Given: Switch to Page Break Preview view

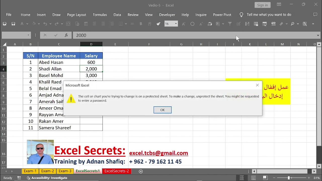Looking at the screenshot, I should [265, 178].
